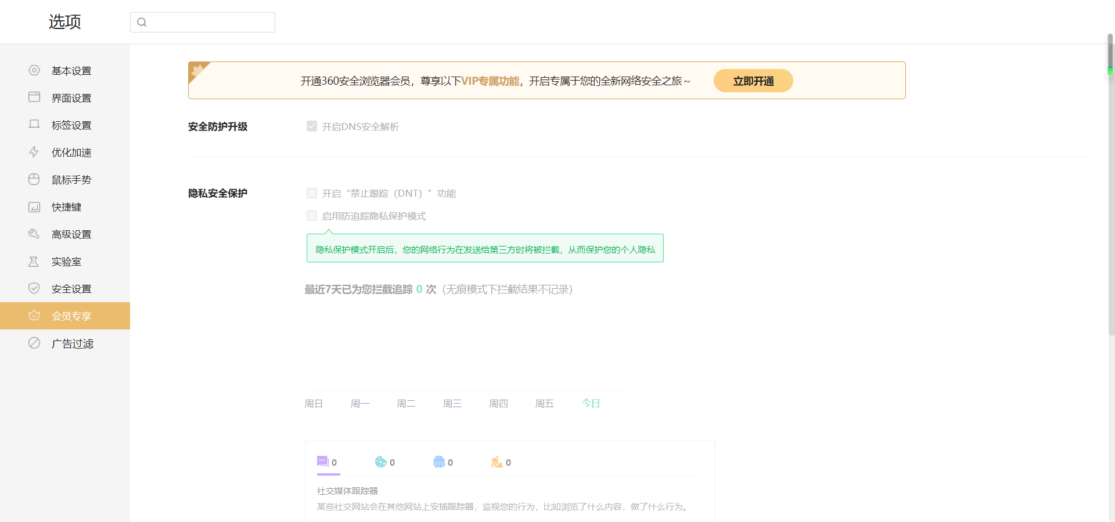
Task: Select the purple 社交媒体跟踪器 tab
Action: click(324, 462)
